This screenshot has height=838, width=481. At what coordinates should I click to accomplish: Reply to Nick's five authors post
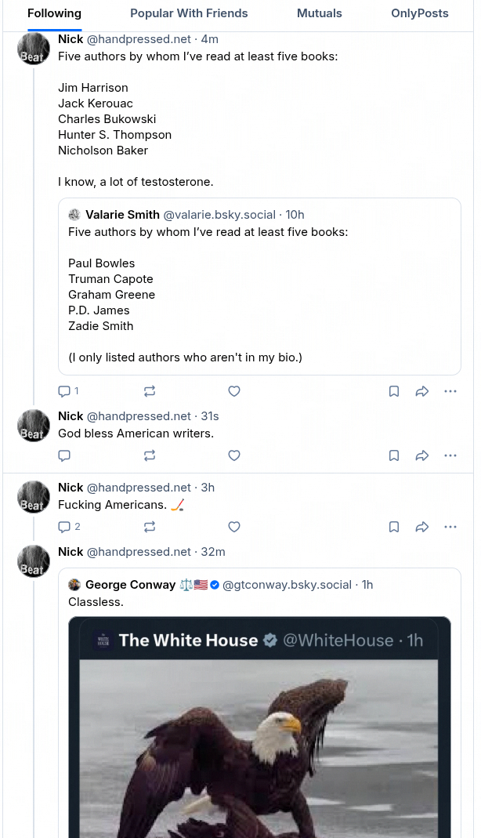[x=65, y=391]
